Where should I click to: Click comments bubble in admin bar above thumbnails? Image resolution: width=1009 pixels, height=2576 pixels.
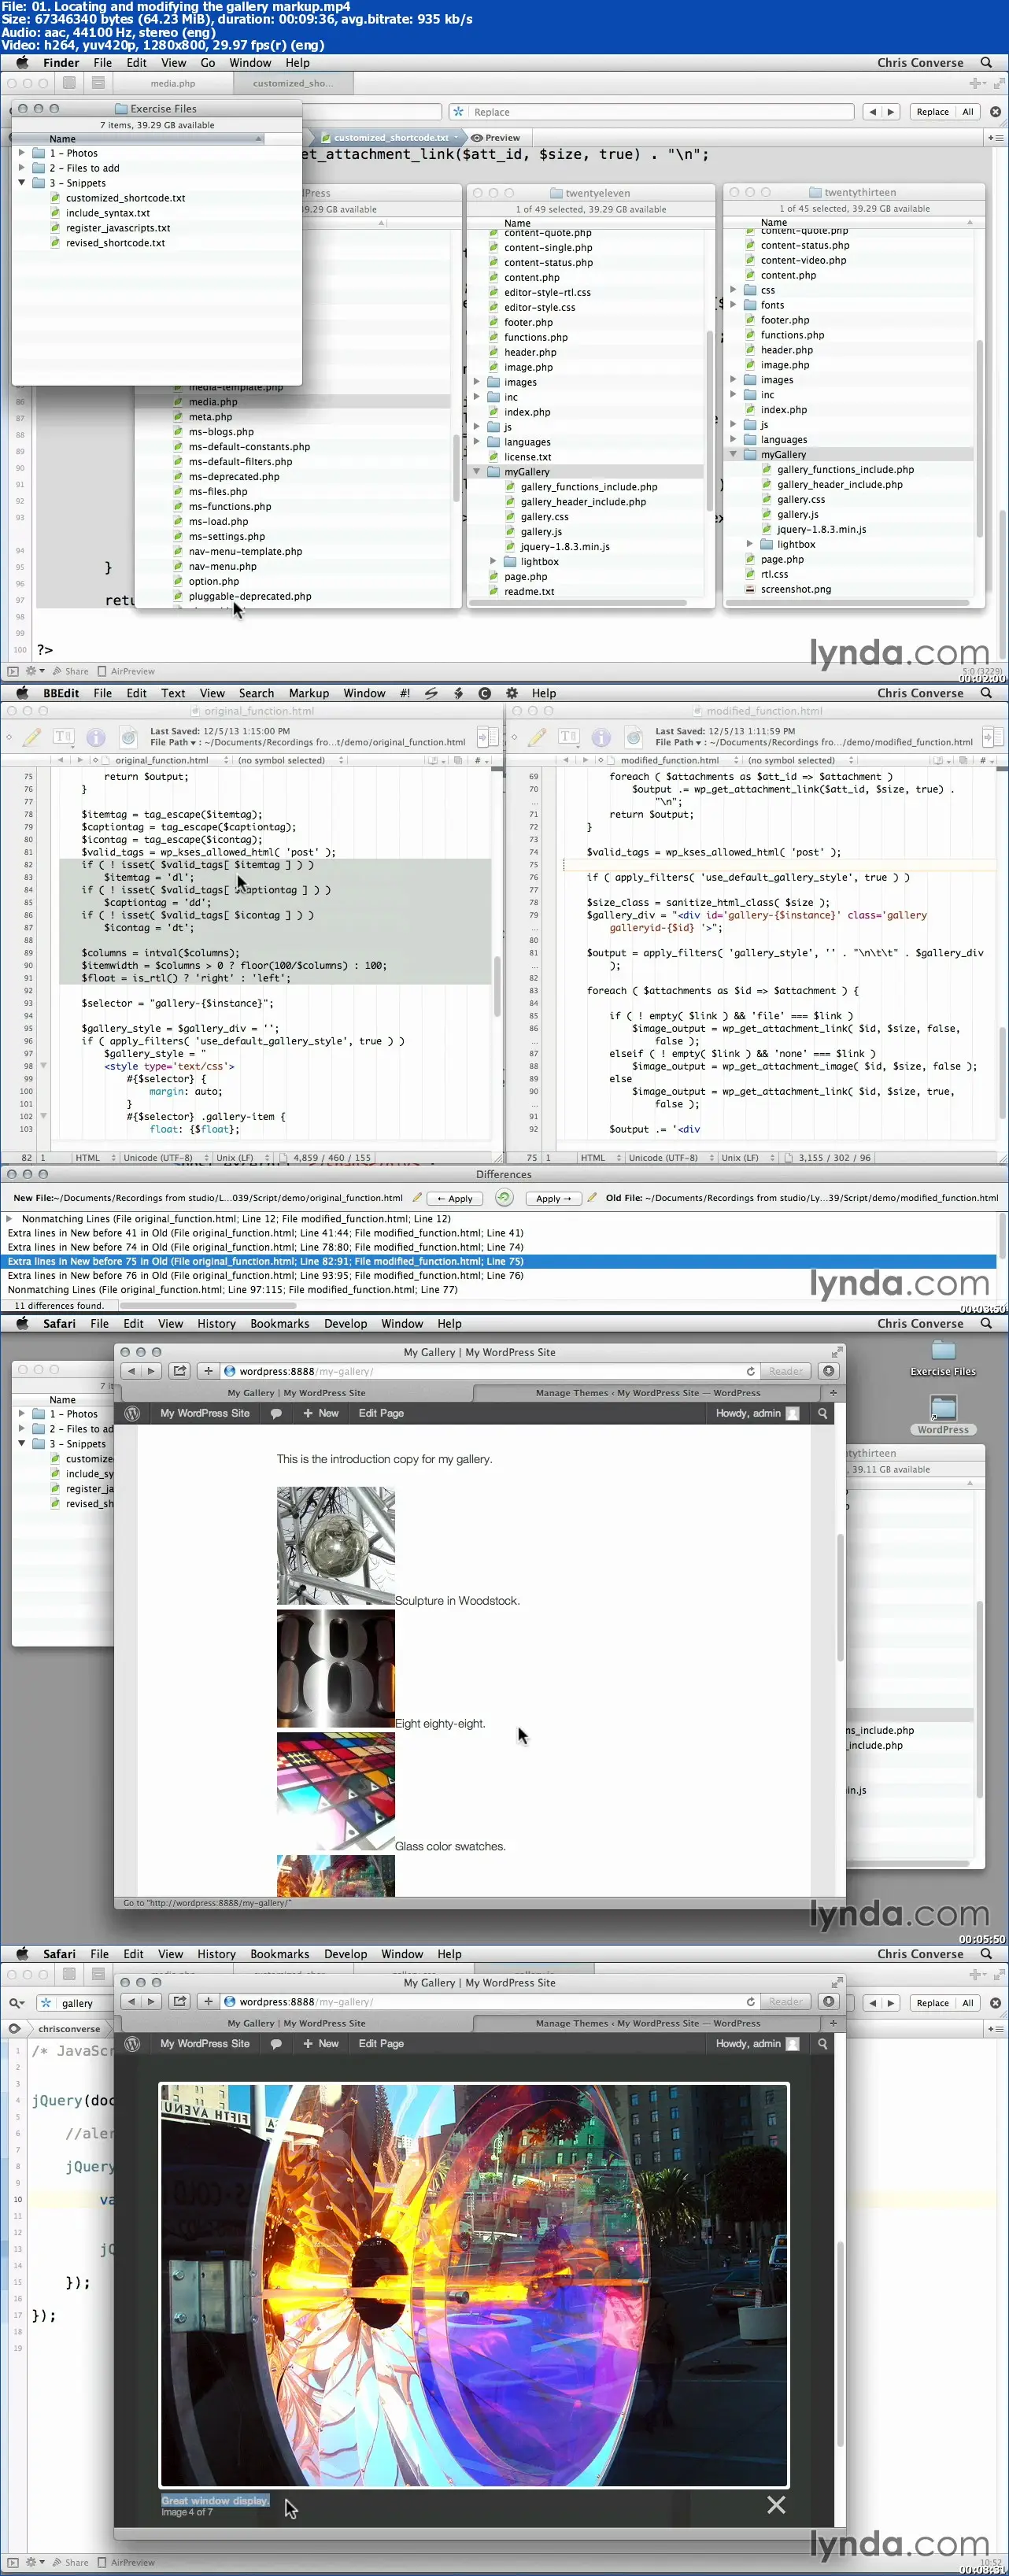(x=276, y=1413)
